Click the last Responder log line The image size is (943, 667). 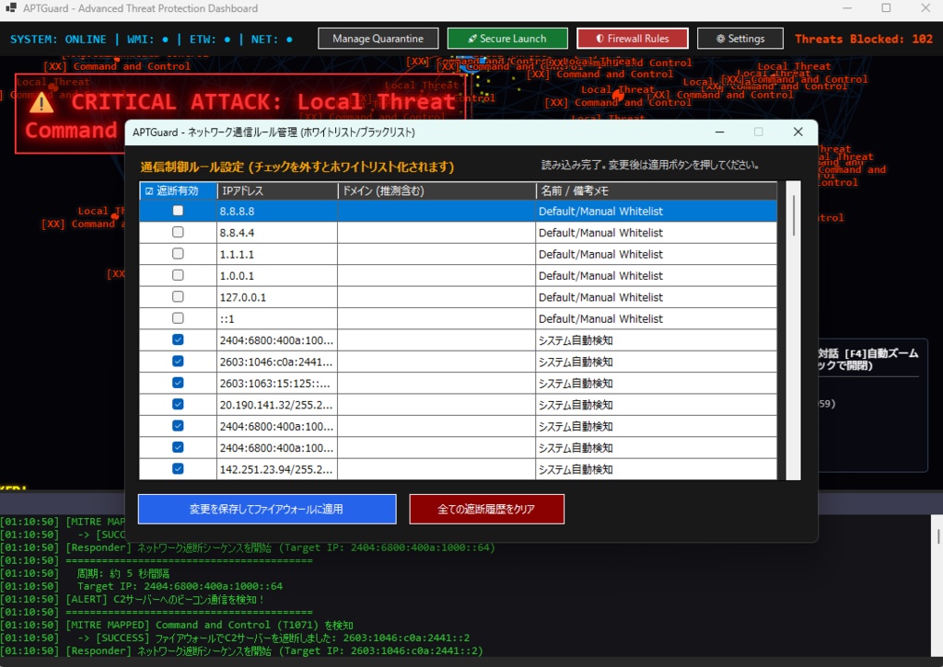coord(242,650)
